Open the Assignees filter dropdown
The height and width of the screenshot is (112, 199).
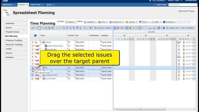click(90, 22)
